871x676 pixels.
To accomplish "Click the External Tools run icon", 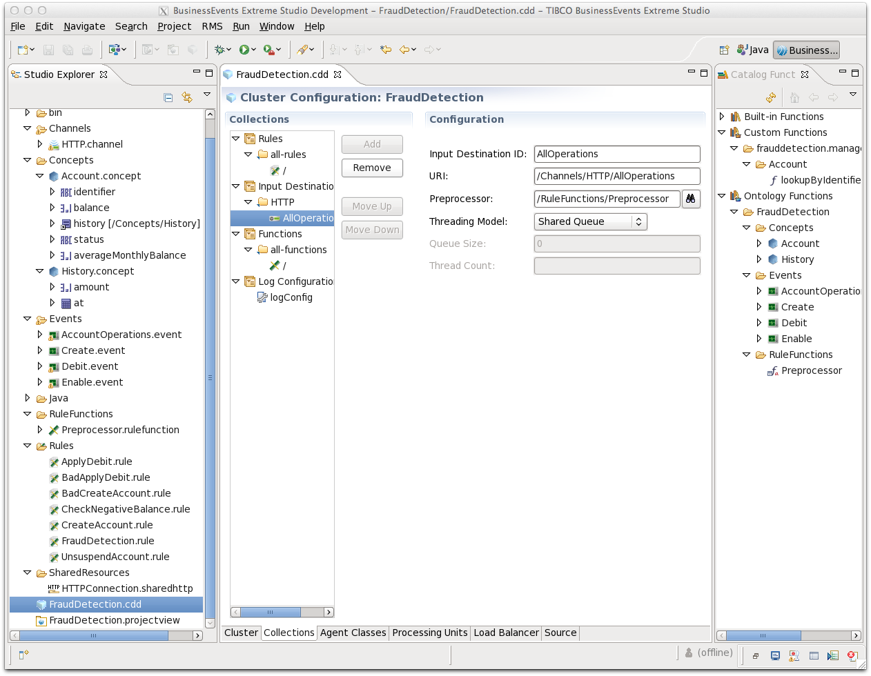I will pyautogui.click(x=268, y=50).
